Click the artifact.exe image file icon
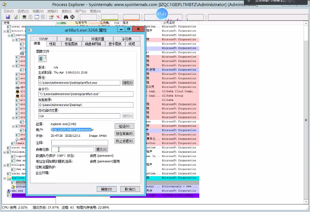Viewport: 310px width, 212px height. click(x=42, y=58)
